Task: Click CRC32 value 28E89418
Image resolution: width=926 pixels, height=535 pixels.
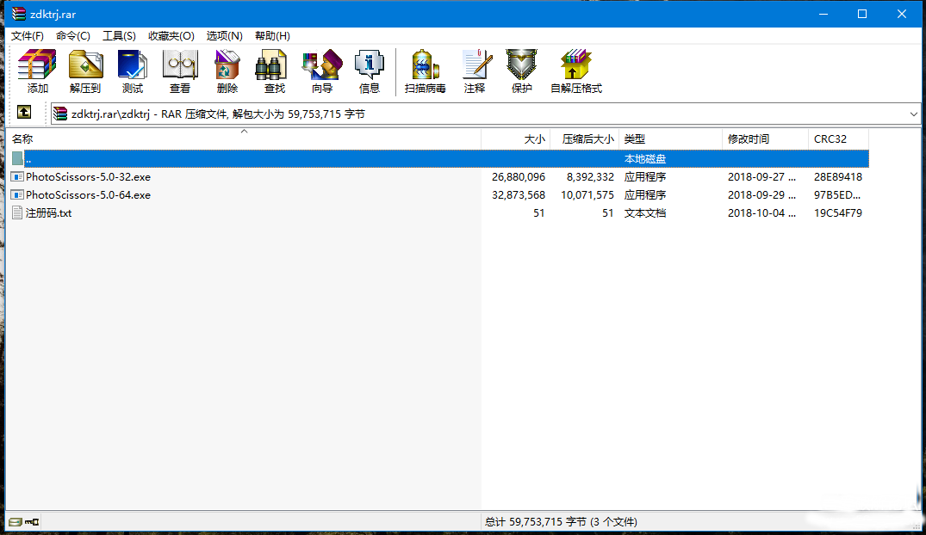Action: pyautogui.click(x=838, y=177)
